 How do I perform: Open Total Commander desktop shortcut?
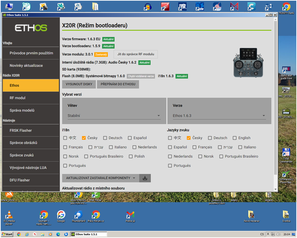click(x=286, y=153)
